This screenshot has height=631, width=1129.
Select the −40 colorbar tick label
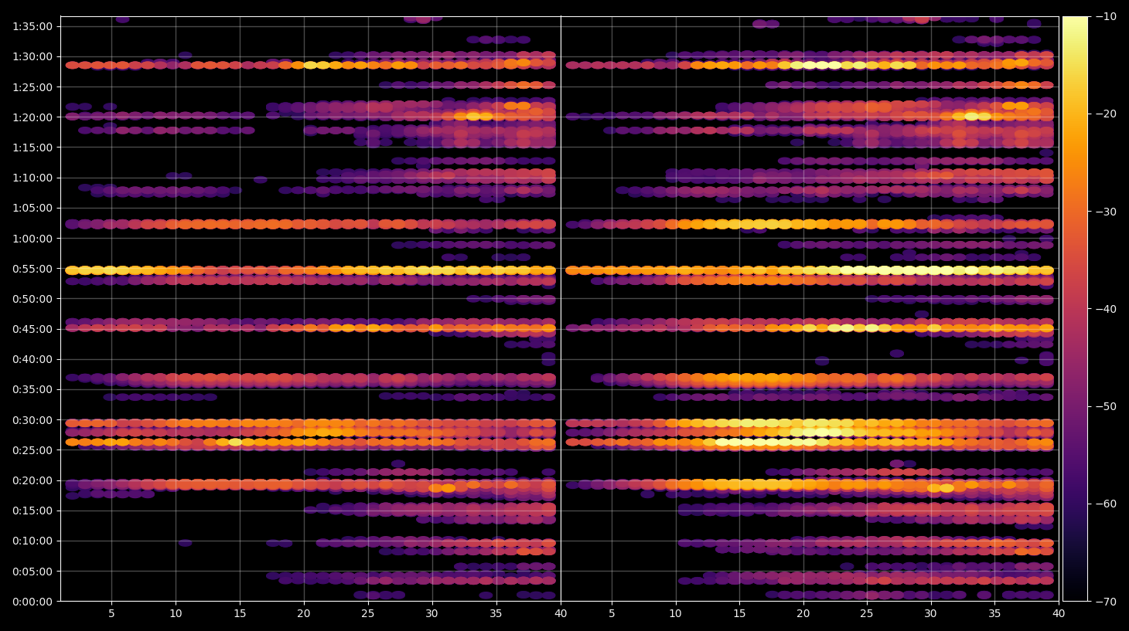pyautogui.click(x=1106, y=309)
